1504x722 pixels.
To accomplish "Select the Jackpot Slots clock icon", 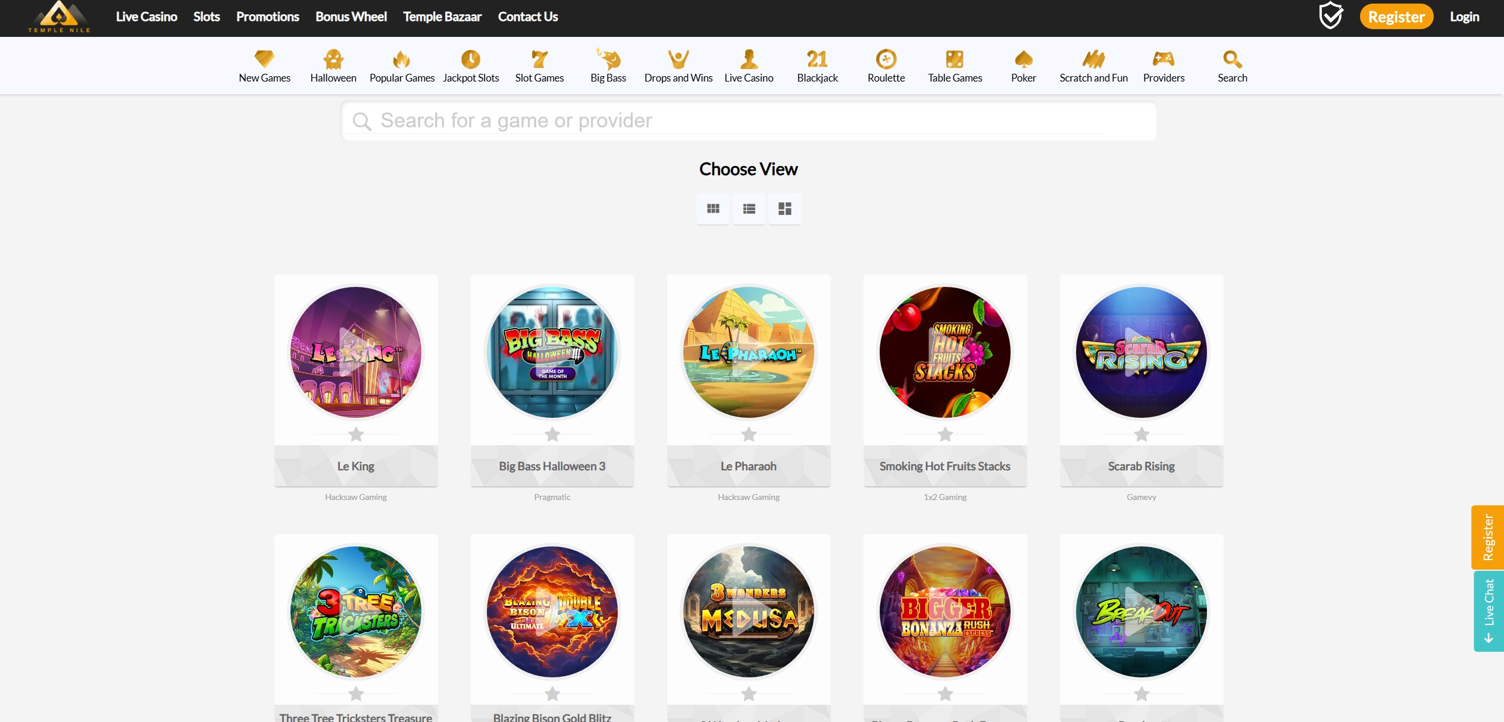I will pos(470,60).
